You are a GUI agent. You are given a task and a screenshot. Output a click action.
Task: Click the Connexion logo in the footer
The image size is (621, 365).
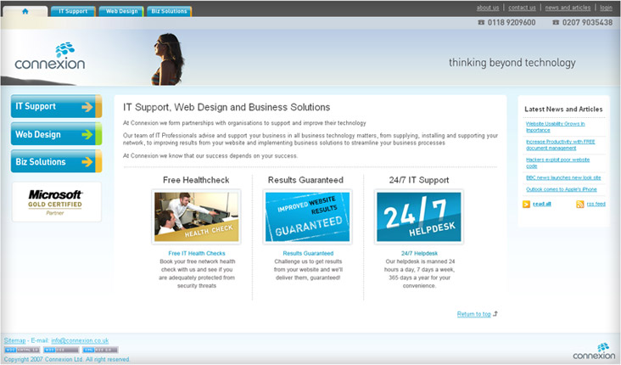coord(593,351)
